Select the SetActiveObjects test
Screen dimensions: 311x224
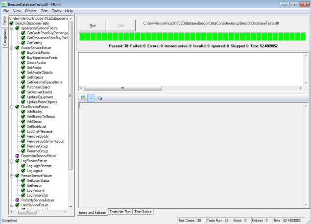(x=40, y=92)
